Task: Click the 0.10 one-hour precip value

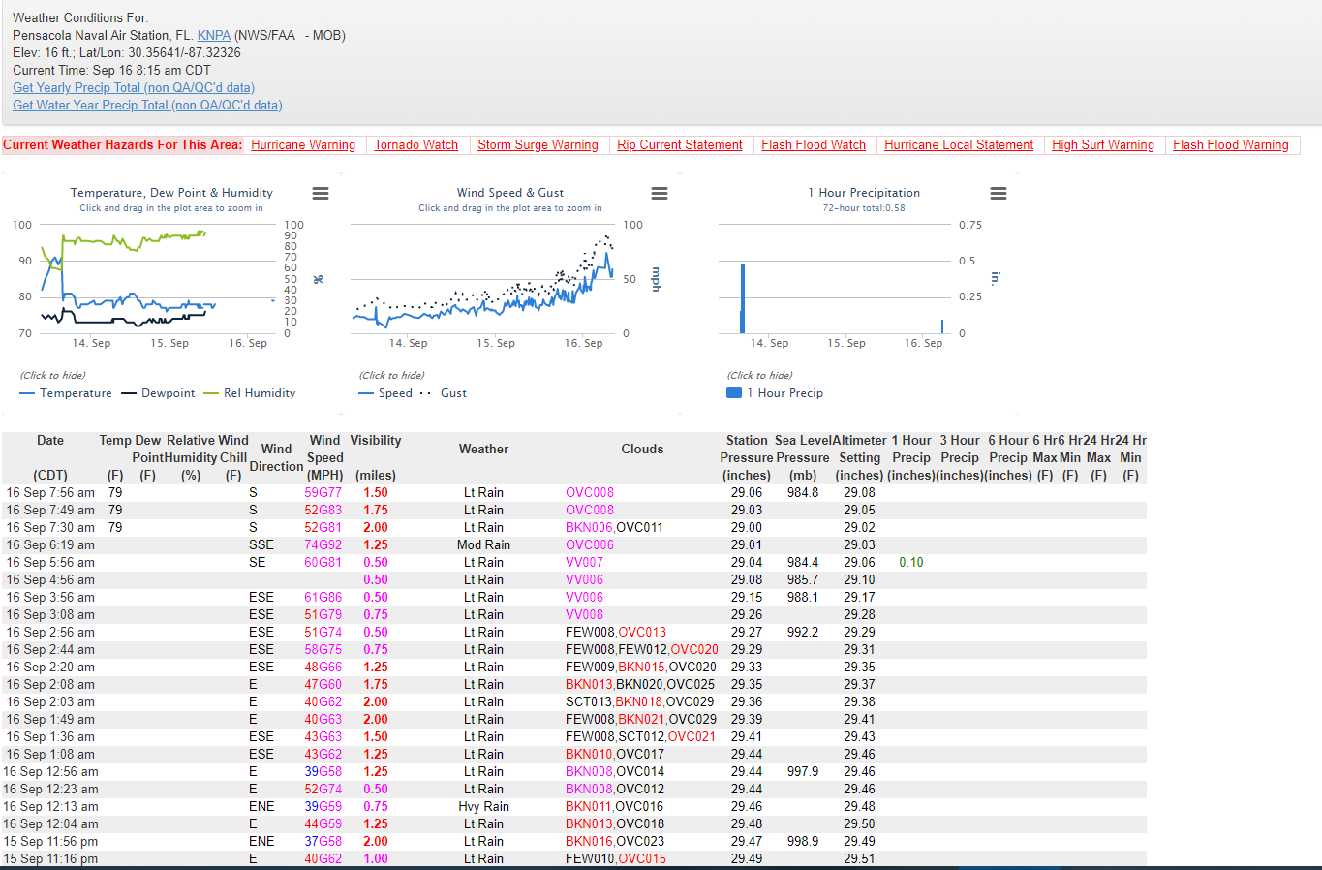Action: (911, 562)
